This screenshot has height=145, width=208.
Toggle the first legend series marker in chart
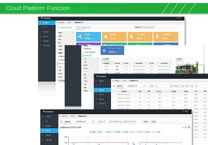click(92, 132)
